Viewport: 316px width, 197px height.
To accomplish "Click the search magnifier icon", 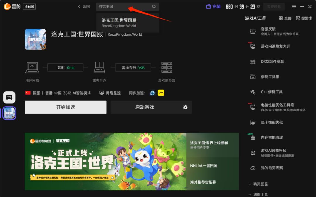I will click(154, 7).
